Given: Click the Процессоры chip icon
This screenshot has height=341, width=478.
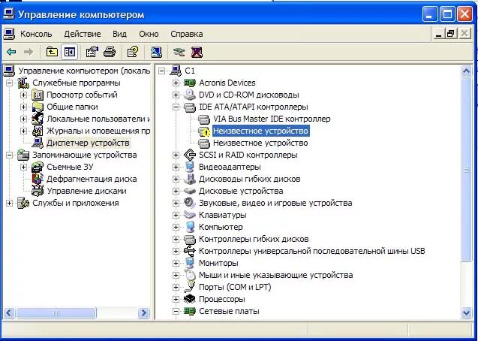Looking at the screenshot, I should [x=190, y=299].
